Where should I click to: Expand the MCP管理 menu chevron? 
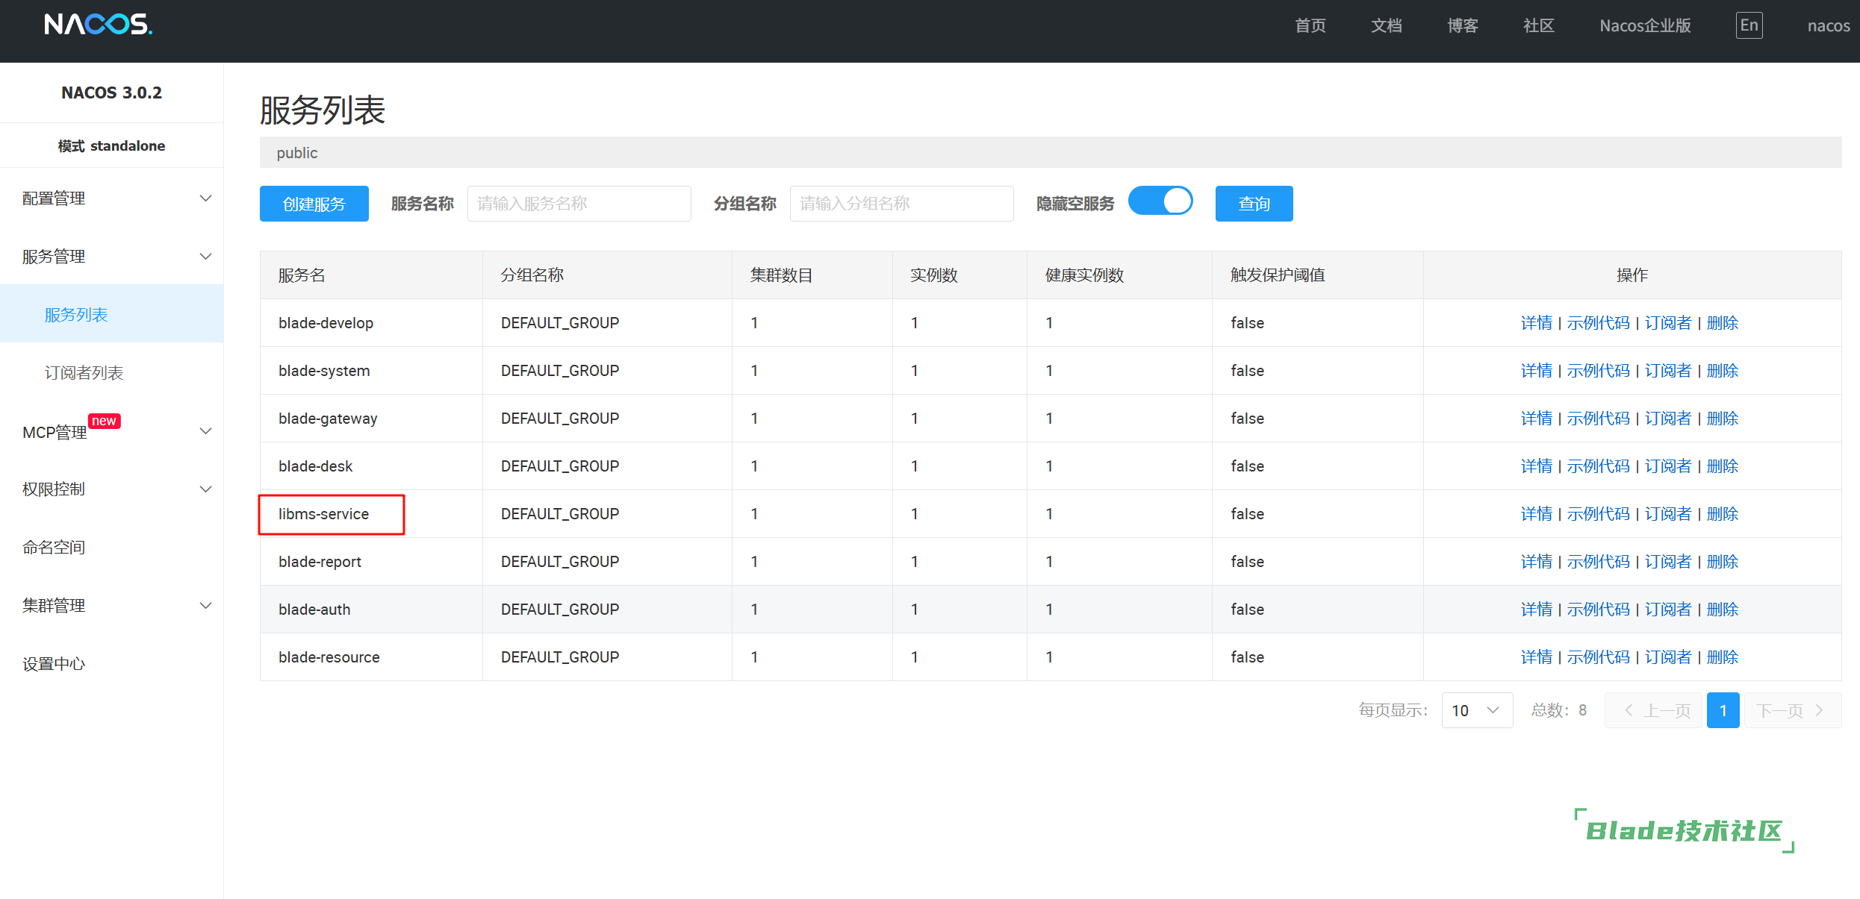point(205,431)
